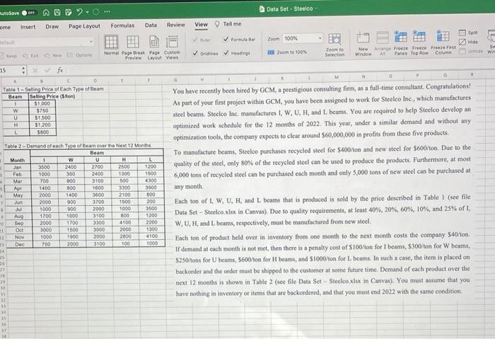This screenshot has height=339, width=495.
Task: Click the New sheet view button
Action: (x=53, y=55)
